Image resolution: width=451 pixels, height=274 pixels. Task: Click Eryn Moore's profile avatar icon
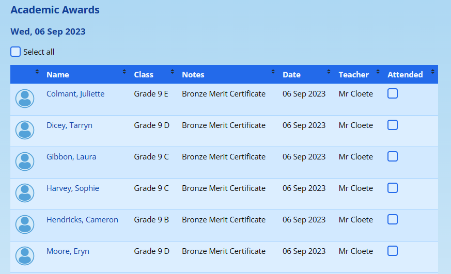tap(25, 256)
